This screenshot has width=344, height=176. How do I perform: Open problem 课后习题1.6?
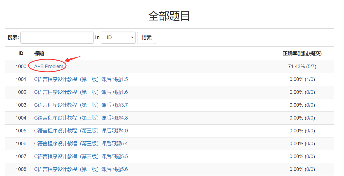[81, 92]
